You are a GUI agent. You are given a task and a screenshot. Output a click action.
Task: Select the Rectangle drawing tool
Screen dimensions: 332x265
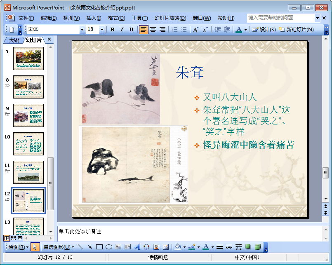(x=99, y=247)
